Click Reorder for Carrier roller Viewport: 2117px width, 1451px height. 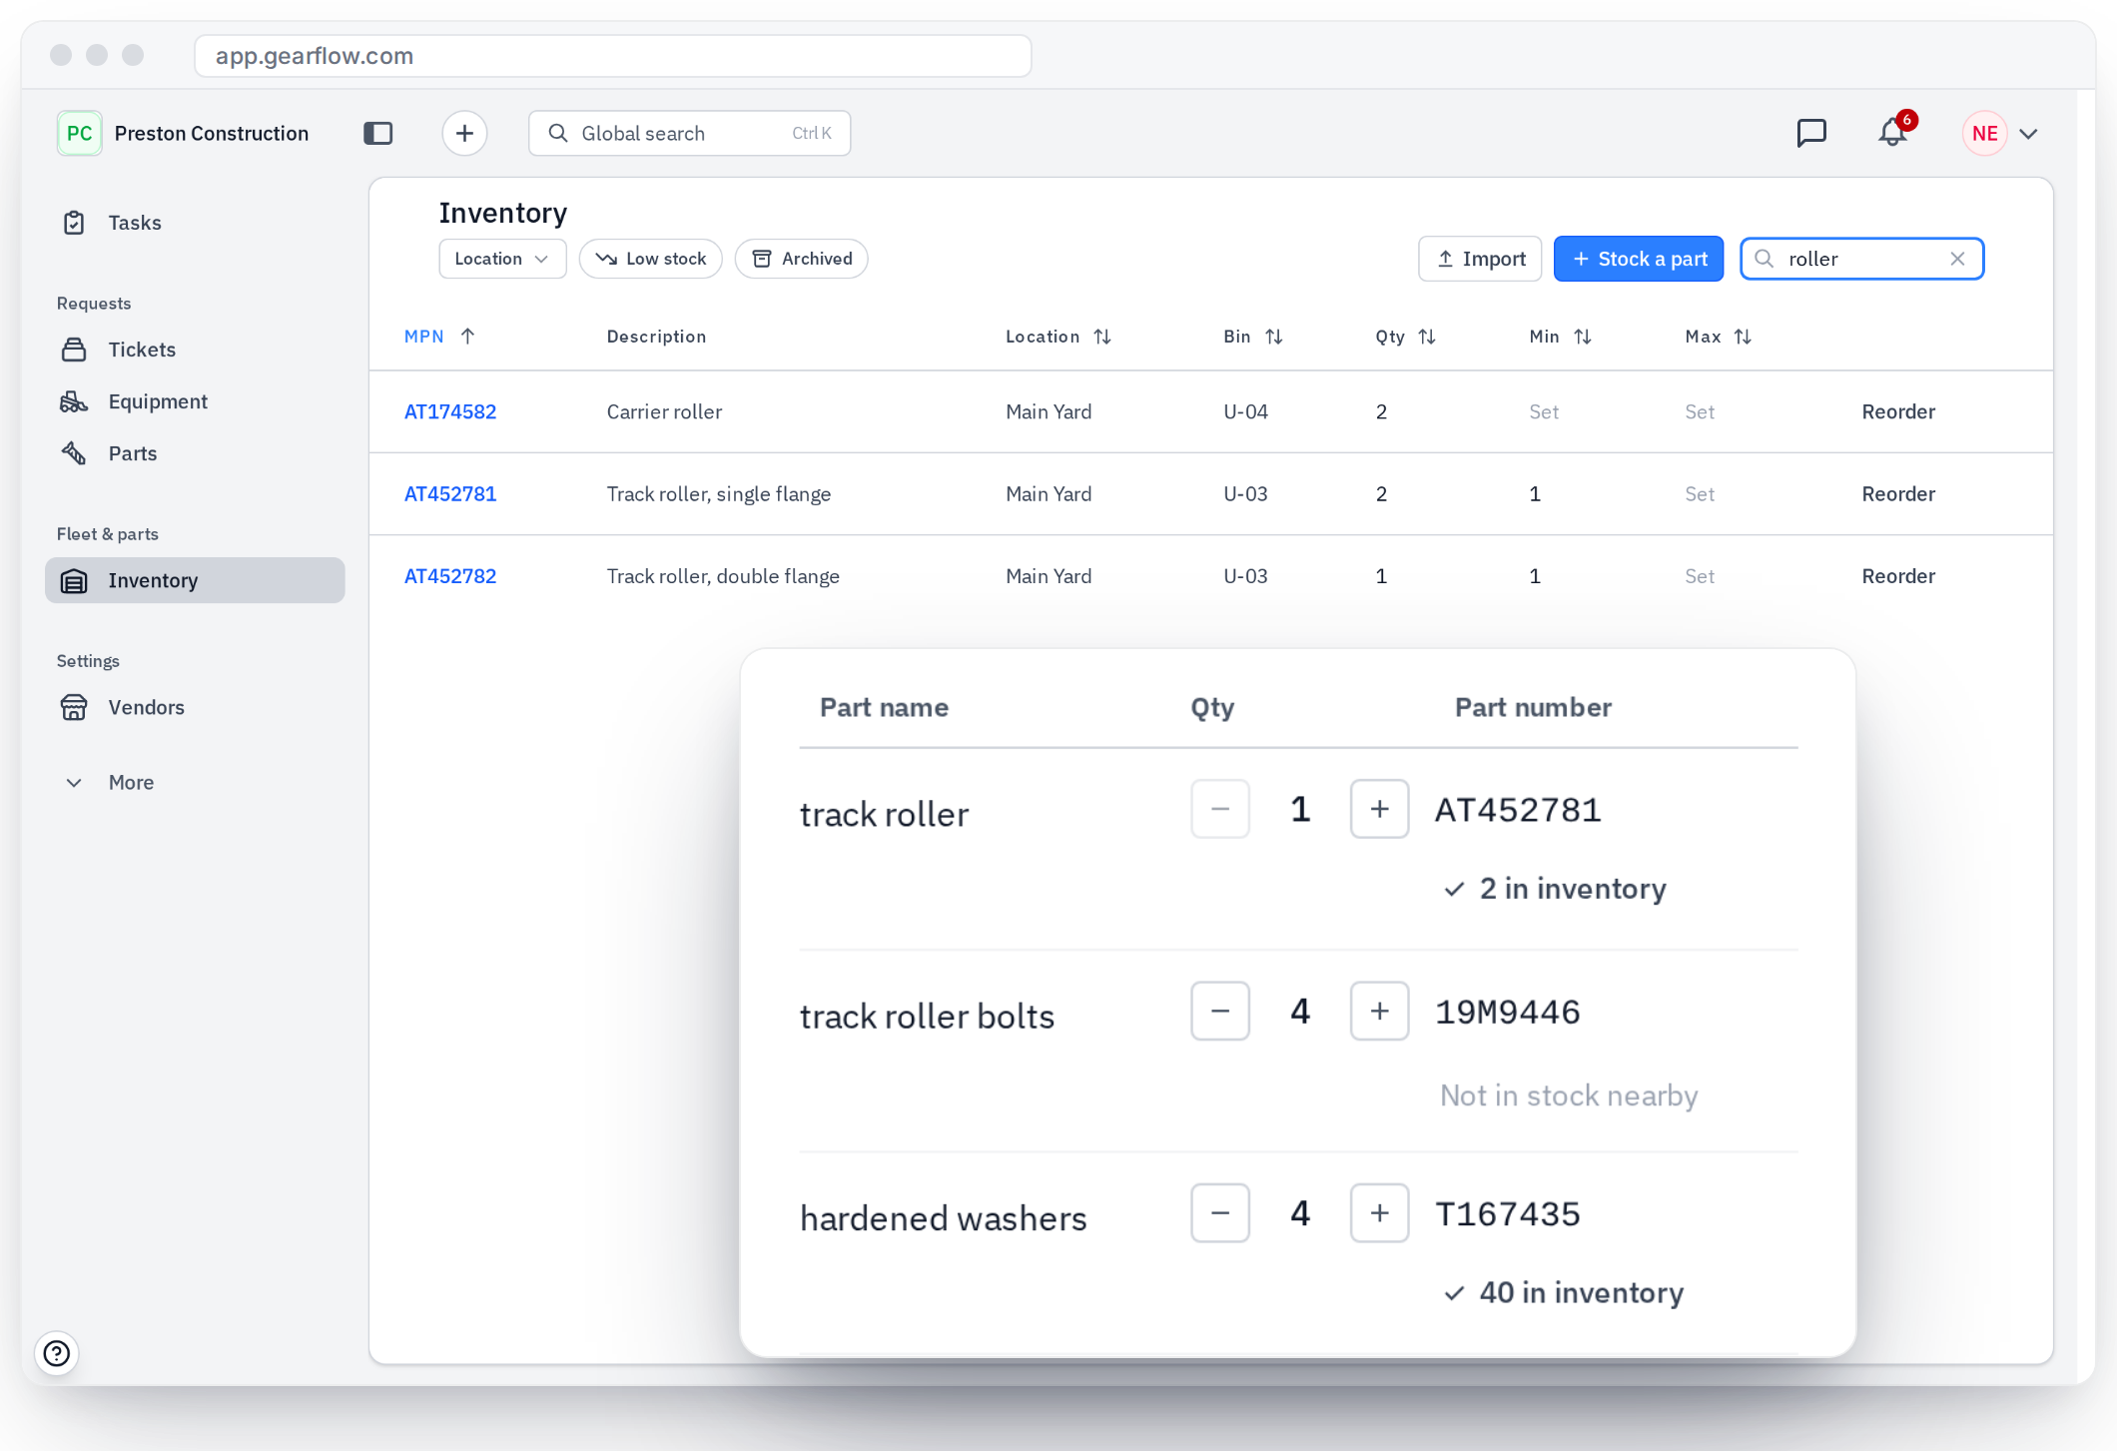coord(1898,411)
